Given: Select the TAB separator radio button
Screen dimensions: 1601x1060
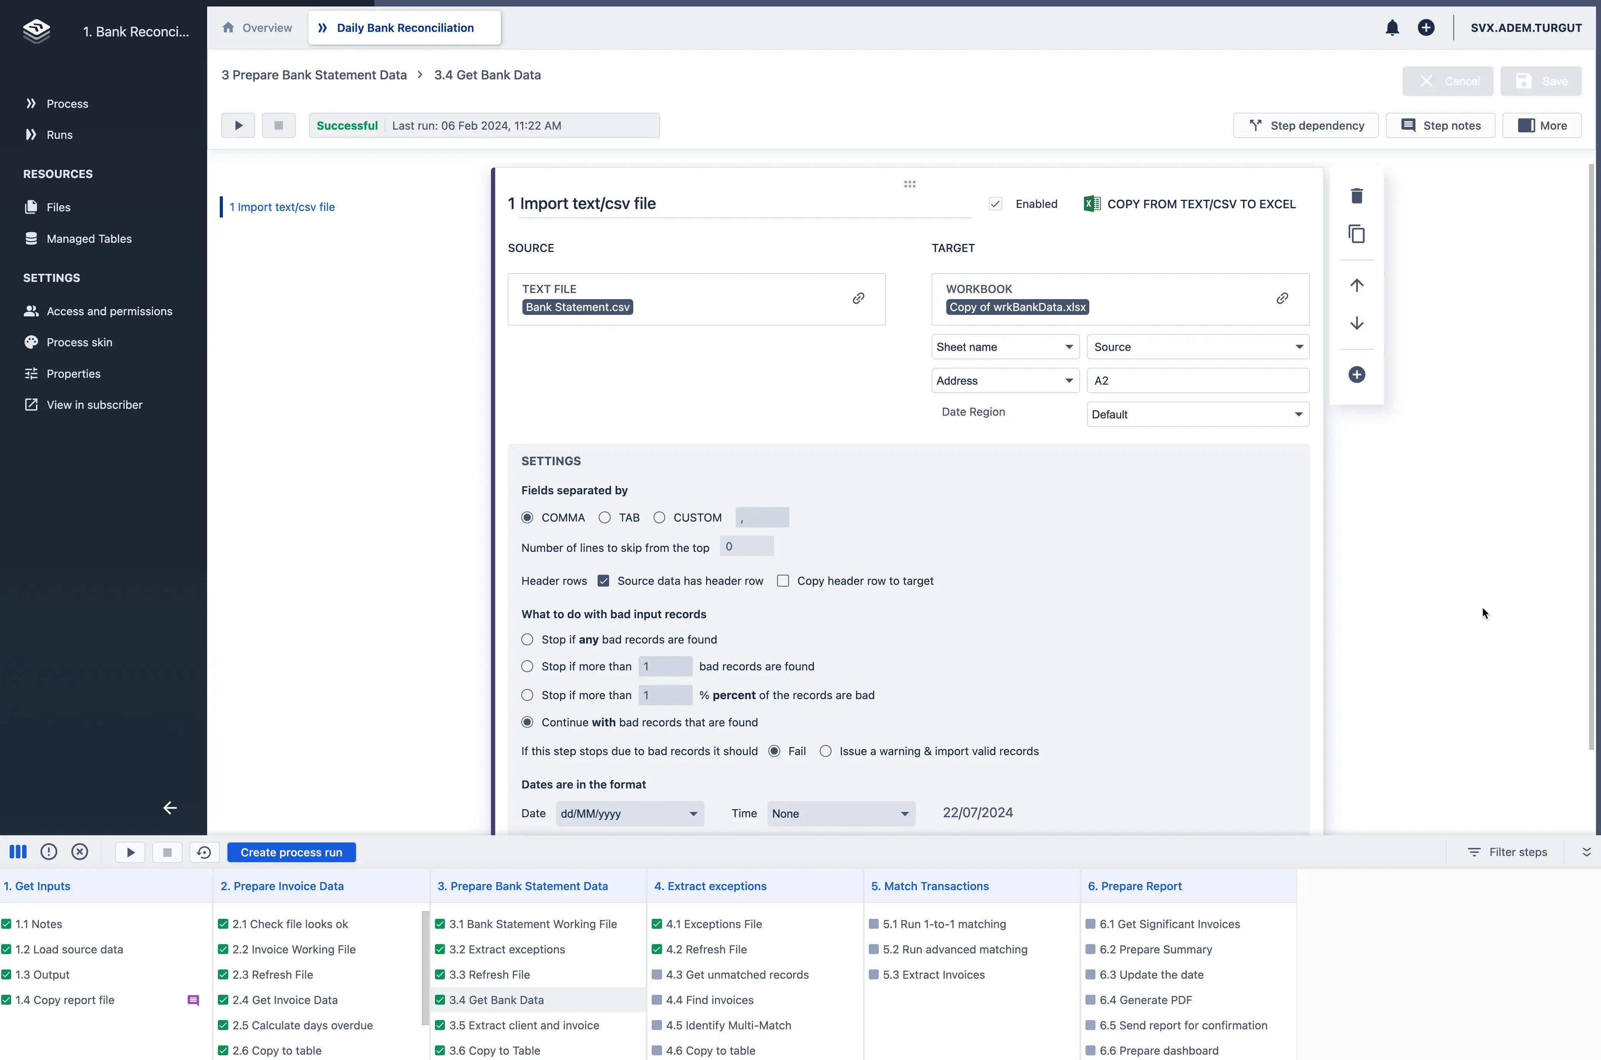Looking at the screenshot, I should [x=604, y=518].
